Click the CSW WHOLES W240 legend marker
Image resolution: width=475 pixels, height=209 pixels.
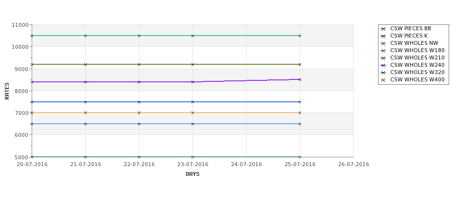click(383, 65)
